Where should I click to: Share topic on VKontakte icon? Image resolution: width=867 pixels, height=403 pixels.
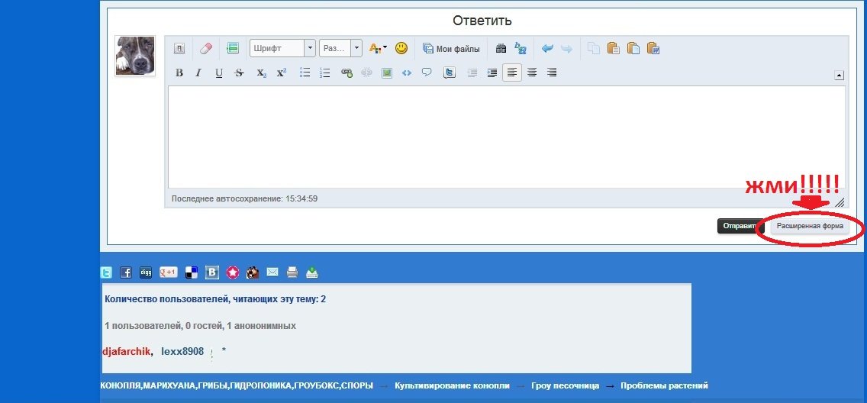point(211,272)
